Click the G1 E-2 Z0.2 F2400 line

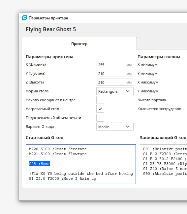click(165, 159)
